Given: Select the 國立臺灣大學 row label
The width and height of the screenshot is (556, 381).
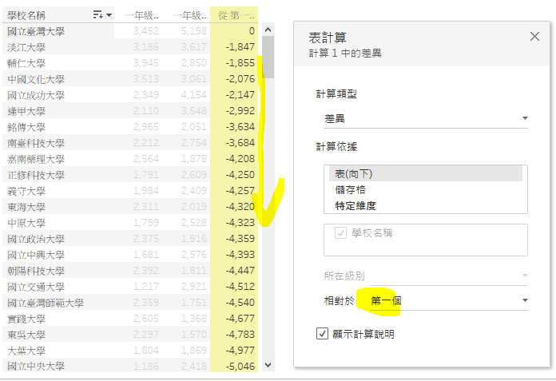Looking at the screenshot, I should (x=36, y=31).
